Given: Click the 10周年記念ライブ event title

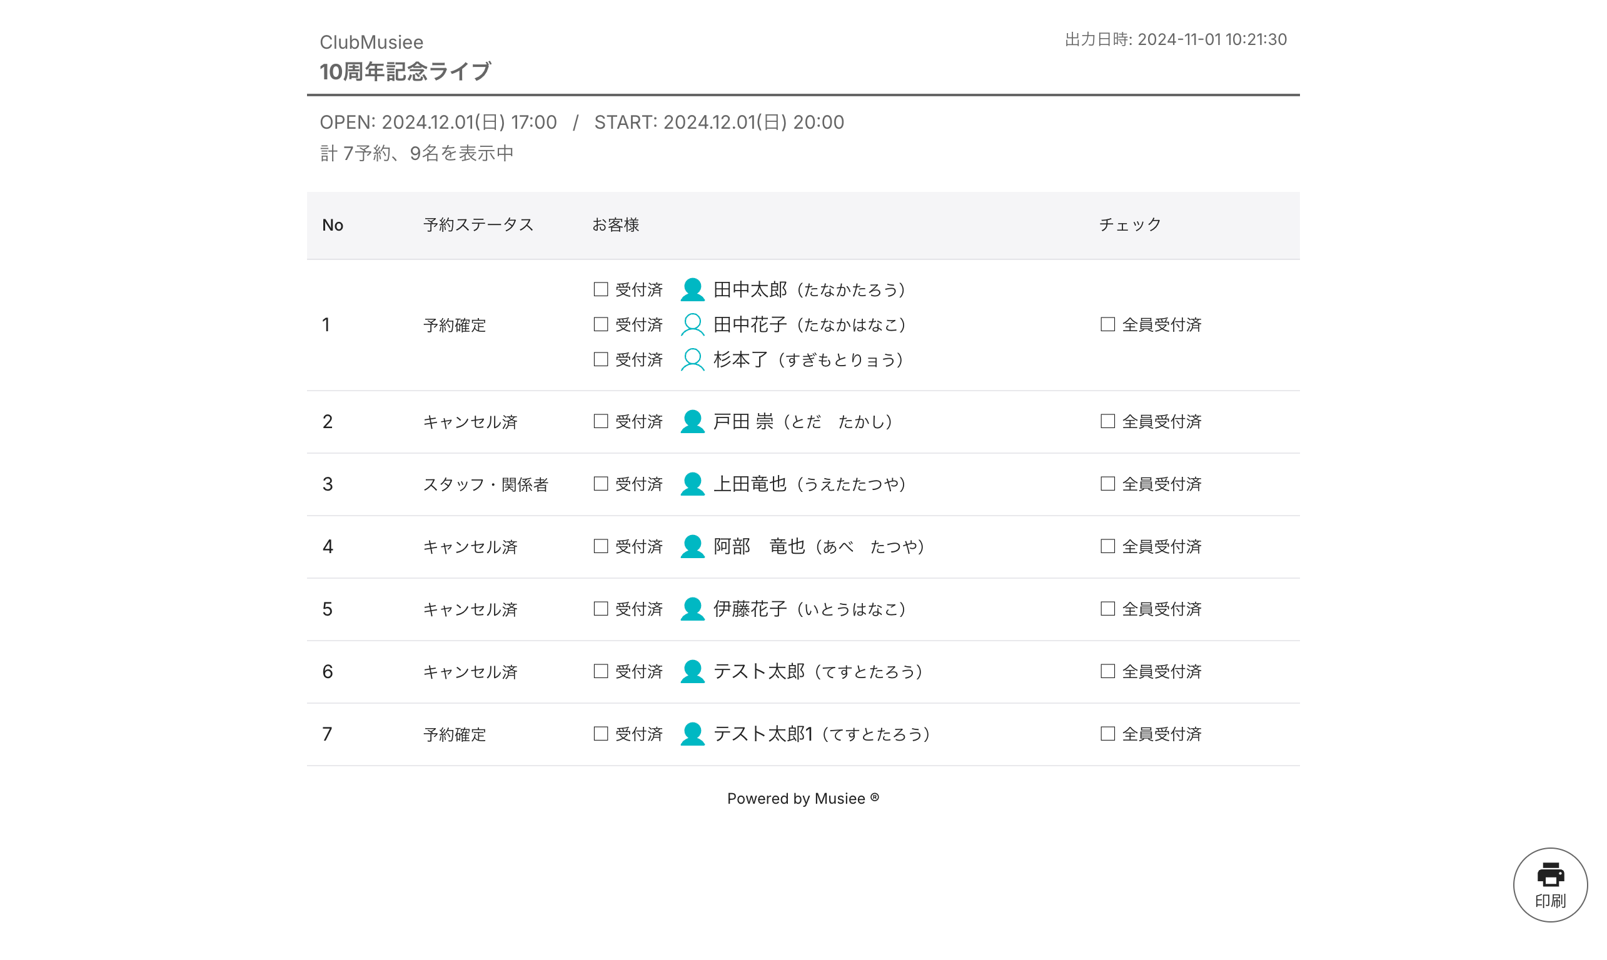Looking at the screenshot, I should [x=405, y=71].
